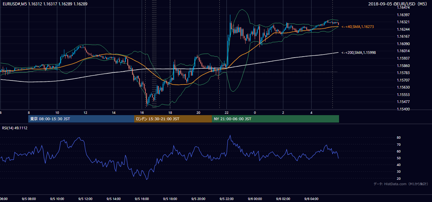Screen dimensions: 432x202
Task: Click price axis value 1.15553
Action: click(403, 95)
